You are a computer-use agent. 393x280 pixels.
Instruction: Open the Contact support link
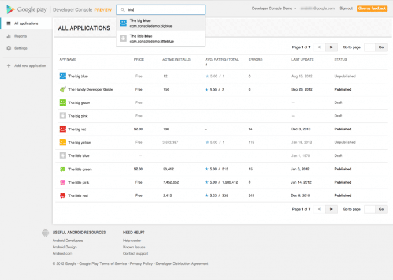pos(135,253)
